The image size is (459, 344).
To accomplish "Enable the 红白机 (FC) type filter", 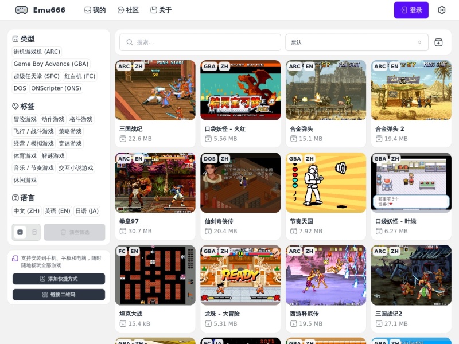I will pos(80,76).
